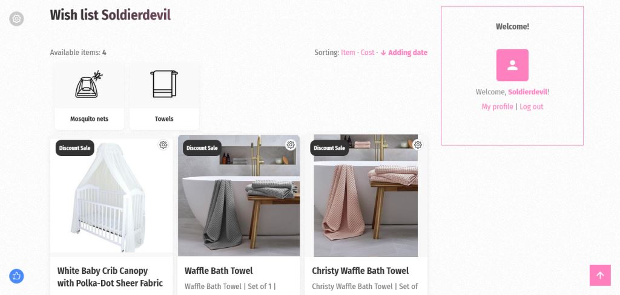Toggle Adding date sort direction
Viewport: 620px width, 295px height.
[404, 53]
